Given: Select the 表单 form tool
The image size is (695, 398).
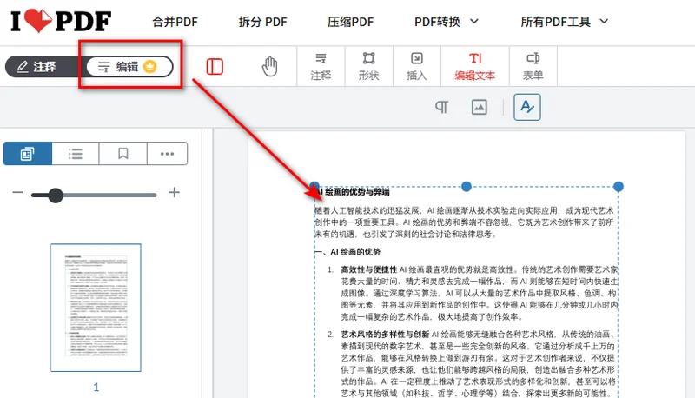Looking at the screenshot, I should pos(533,67).
